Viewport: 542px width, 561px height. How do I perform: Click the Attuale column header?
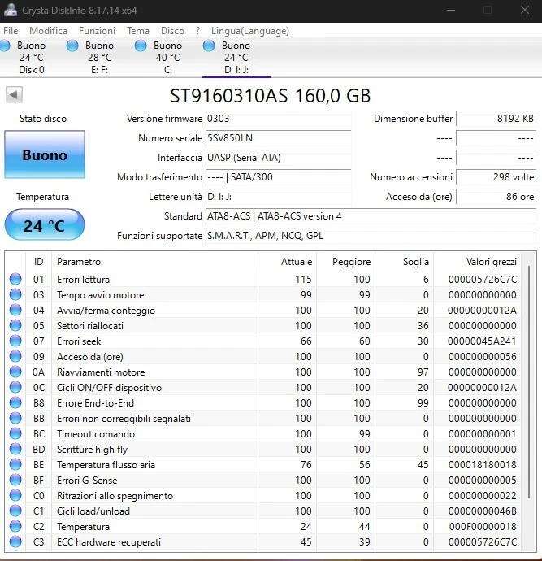point(287,262)
